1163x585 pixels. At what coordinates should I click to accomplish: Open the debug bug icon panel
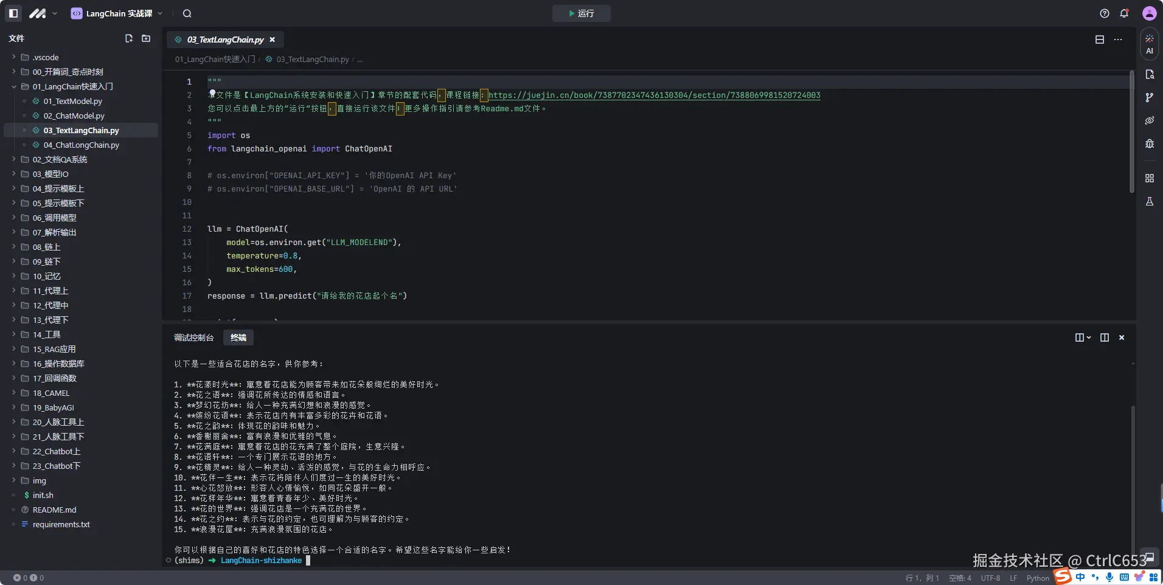[x=1149, y=144]
